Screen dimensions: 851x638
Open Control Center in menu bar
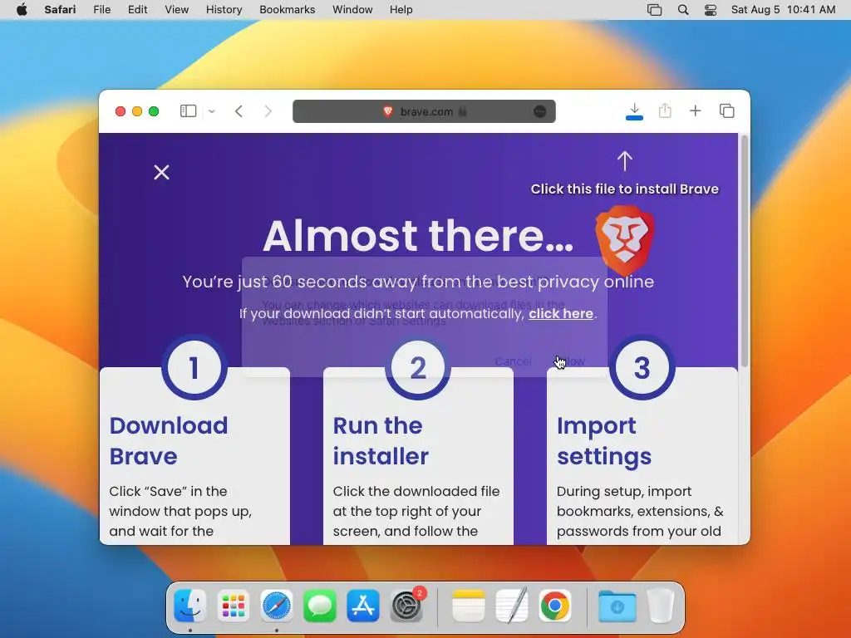point(711,10)
